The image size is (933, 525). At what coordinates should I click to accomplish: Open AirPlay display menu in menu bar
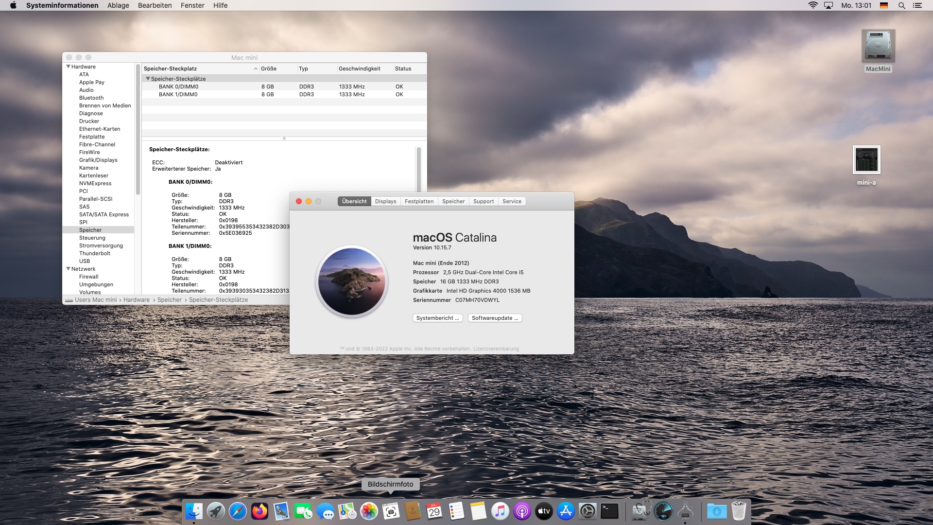tap(829, 5)
